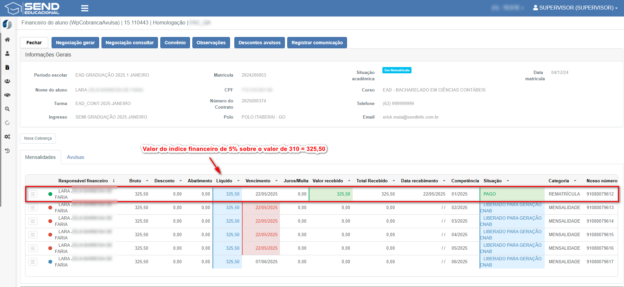Open the home icon in the sidebar
The height and width of the screenshot is (287, 624).
(7, 40)
